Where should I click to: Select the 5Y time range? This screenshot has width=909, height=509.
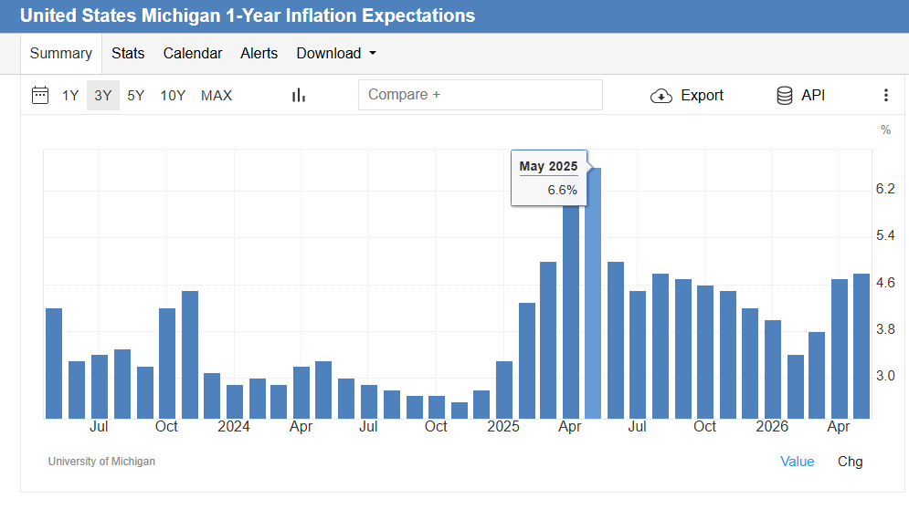(135, 96)
